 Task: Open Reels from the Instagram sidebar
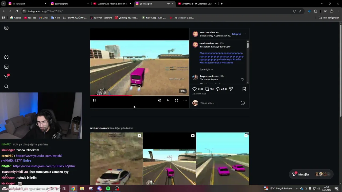6,67
